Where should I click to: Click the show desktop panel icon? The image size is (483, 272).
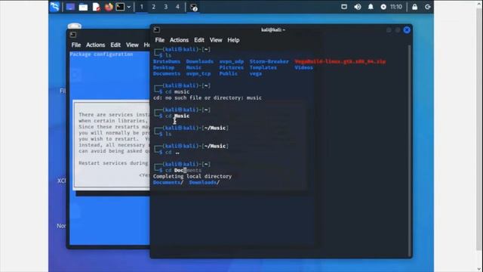pos(70,7)
